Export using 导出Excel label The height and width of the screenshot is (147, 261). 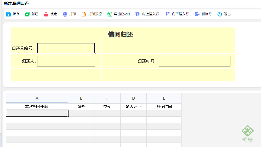122,14
